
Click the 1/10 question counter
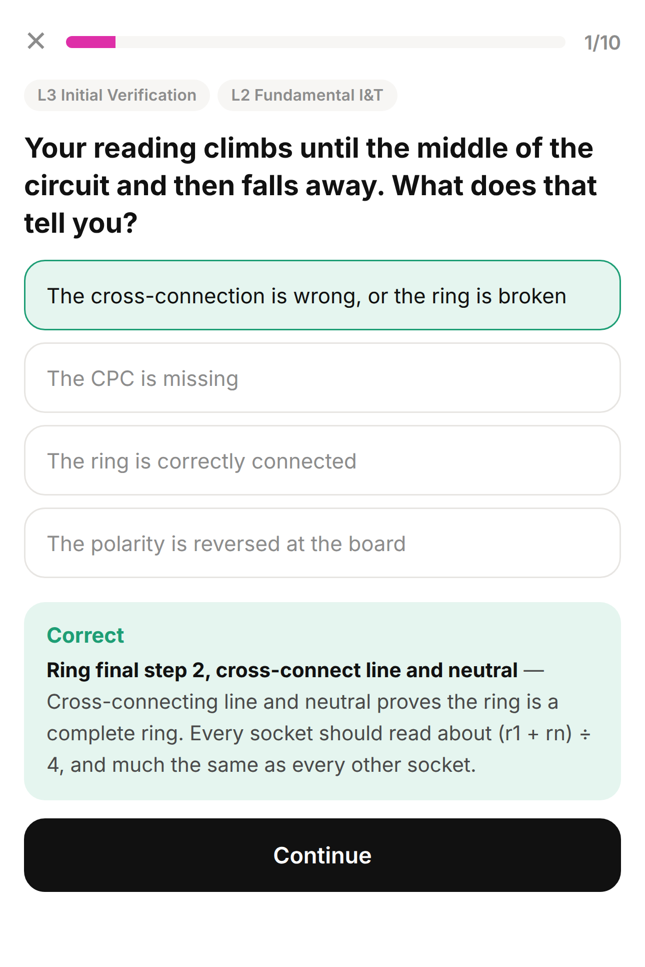(602, 43)
